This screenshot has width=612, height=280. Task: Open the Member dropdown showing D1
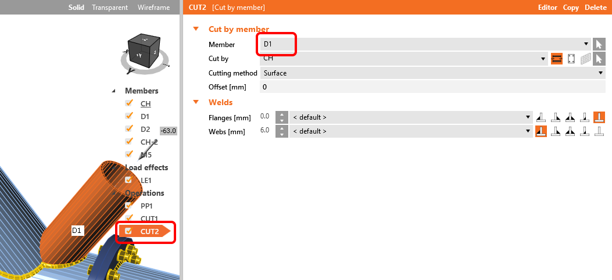tap(425, 44)
